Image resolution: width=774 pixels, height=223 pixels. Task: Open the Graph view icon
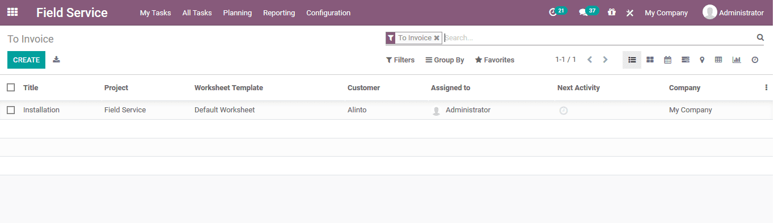737,60
